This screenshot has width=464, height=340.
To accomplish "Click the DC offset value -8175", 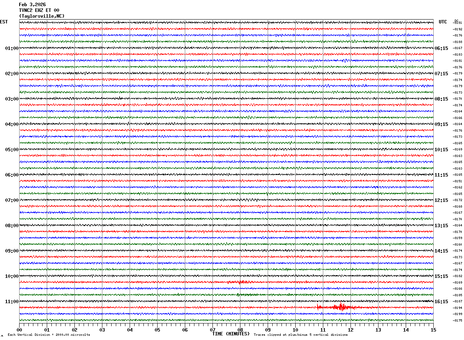I will click(458, 320).
